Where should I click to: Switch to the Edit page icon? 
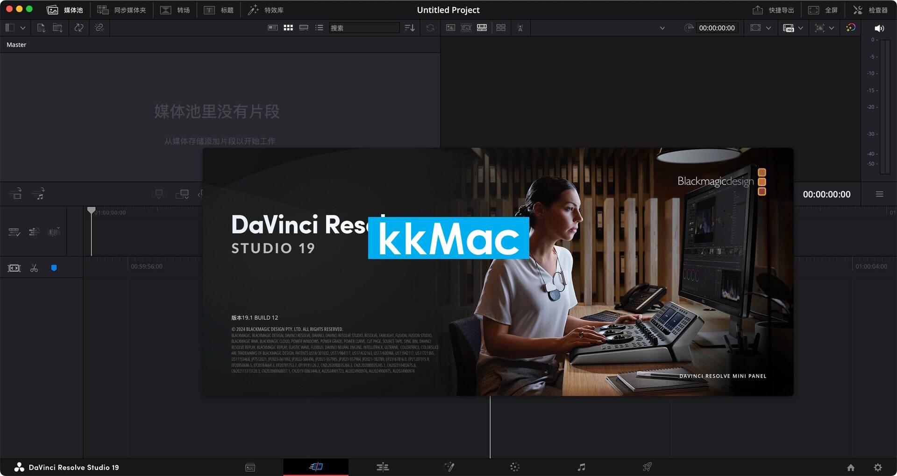[383, 467]
